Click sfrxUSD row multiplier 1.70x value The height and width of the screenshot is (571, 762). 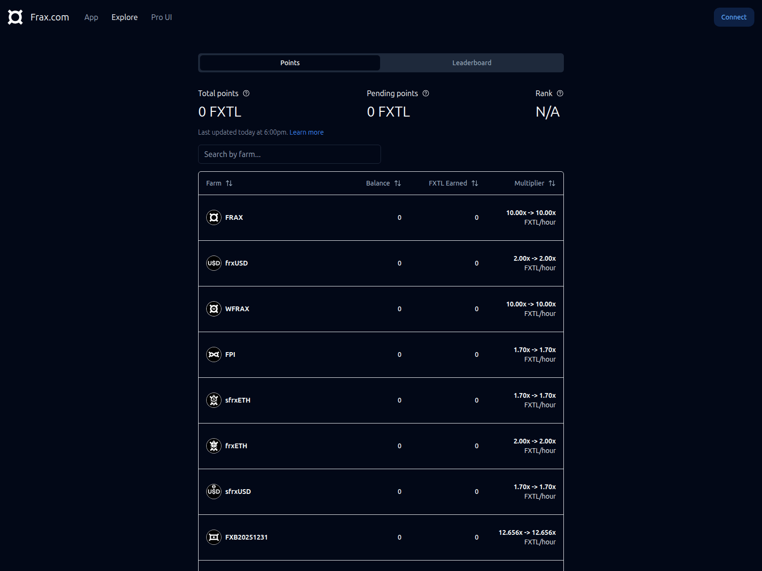[535, 487]
